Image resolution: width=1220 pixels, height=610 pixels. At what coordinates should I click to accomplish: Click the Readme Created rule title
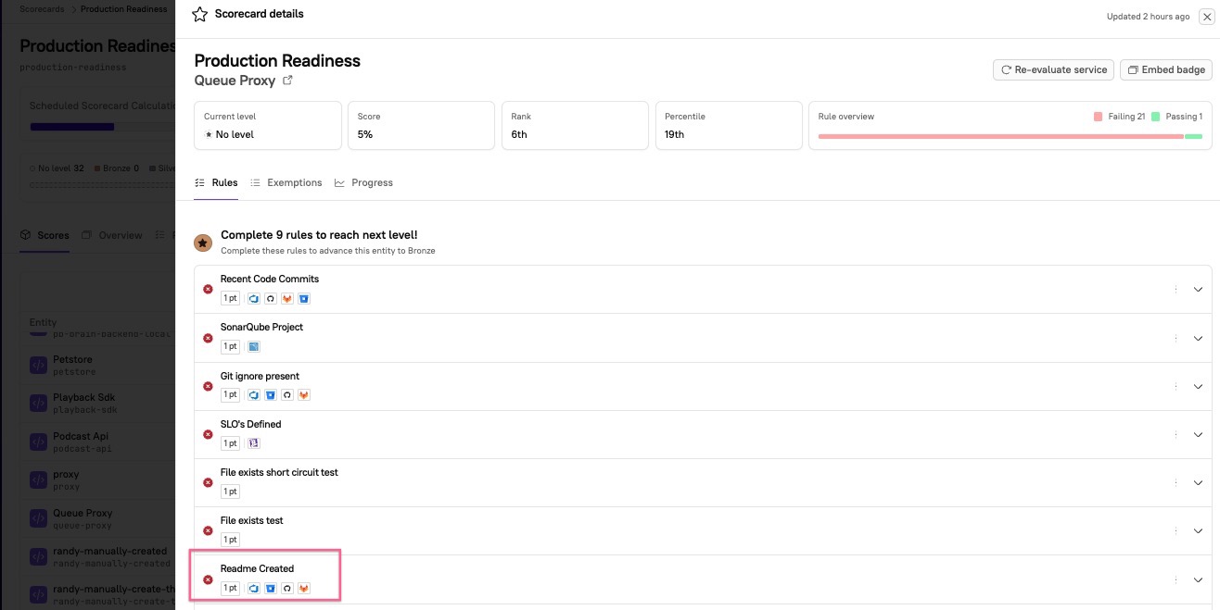(257, 568)
